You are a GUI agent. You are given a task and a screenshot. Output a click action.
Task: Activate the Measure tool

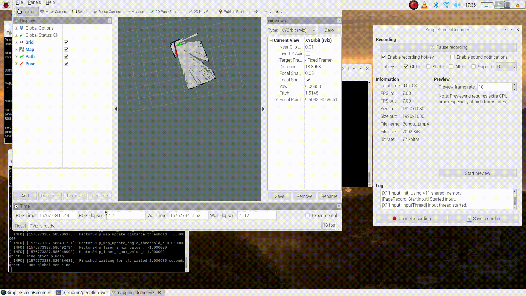[135, 12]
